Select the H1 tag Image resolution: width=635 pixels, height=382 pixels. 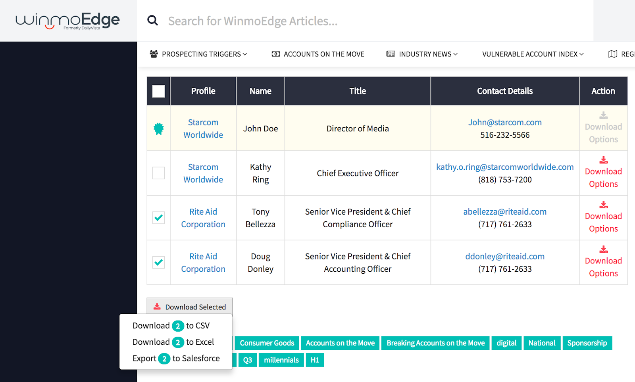(315, 360)
